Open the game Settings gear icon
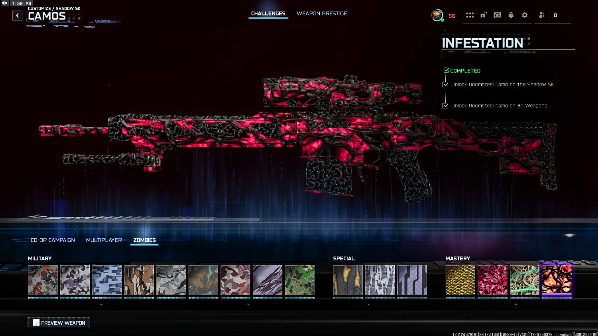 [524, 15]
